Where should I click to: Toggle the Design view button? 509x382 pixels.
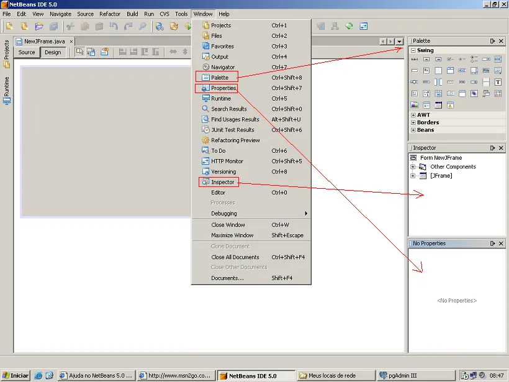(x=53, y=52)
